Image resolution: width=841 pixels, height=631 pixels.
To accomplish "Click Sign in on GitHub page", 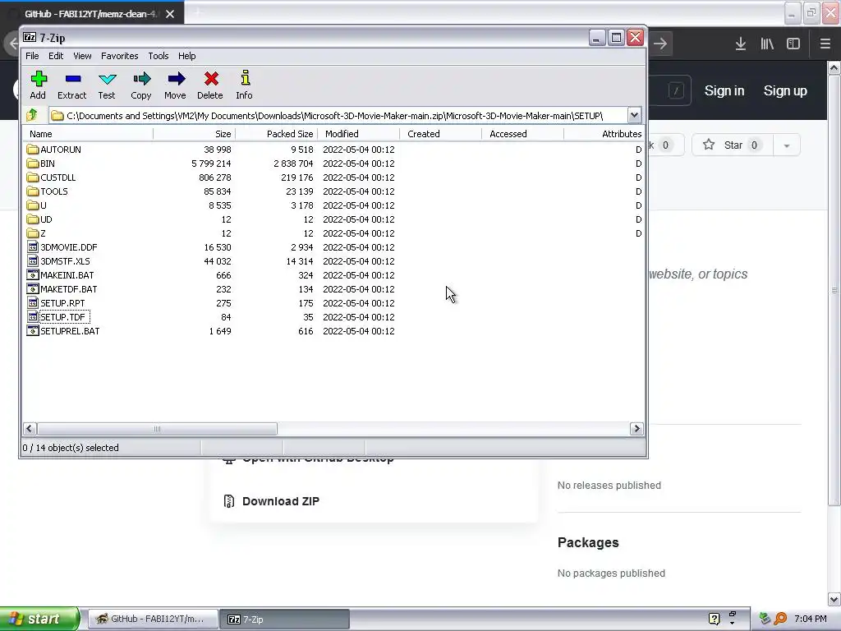I will pos(724,90).
